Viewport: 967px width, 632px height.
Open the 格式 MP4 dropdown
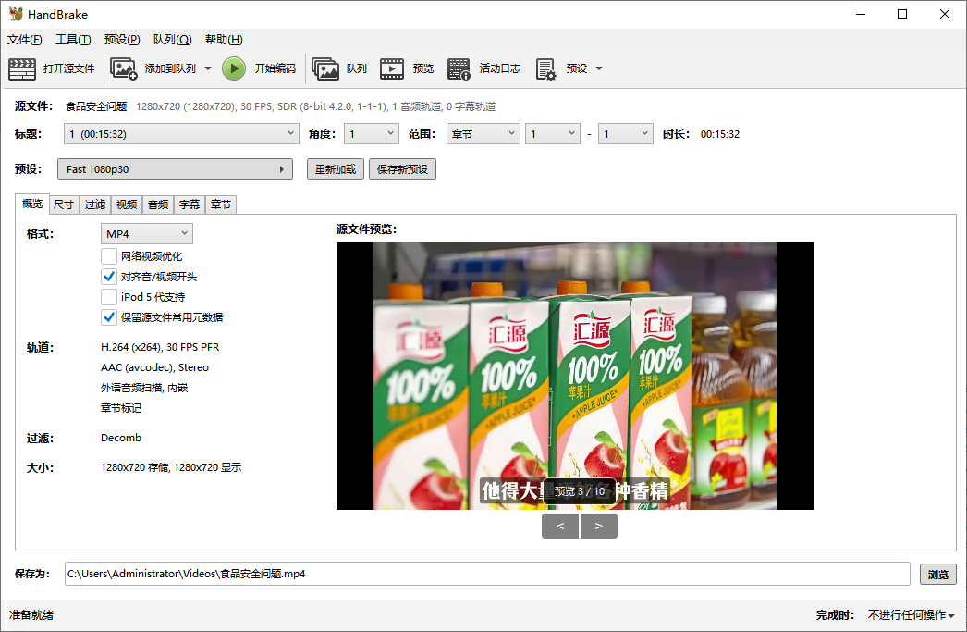147,233
